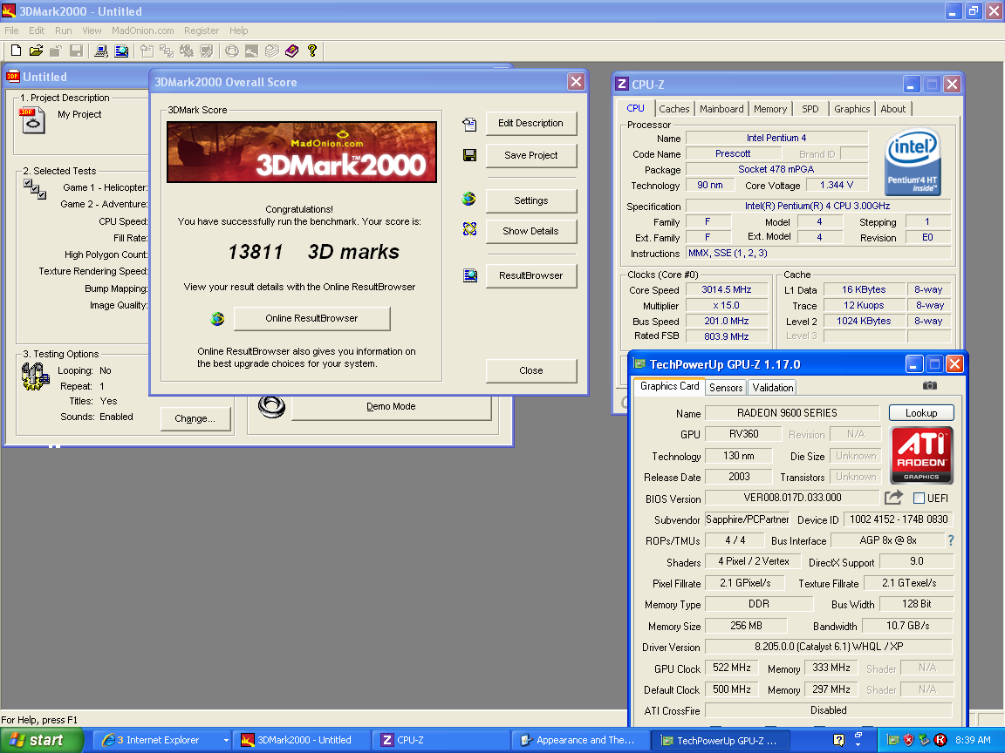This screenshot has width=1005, height=753.
Task: Switch to CPU-Z Graphics tab
Action: pos(851,109)
